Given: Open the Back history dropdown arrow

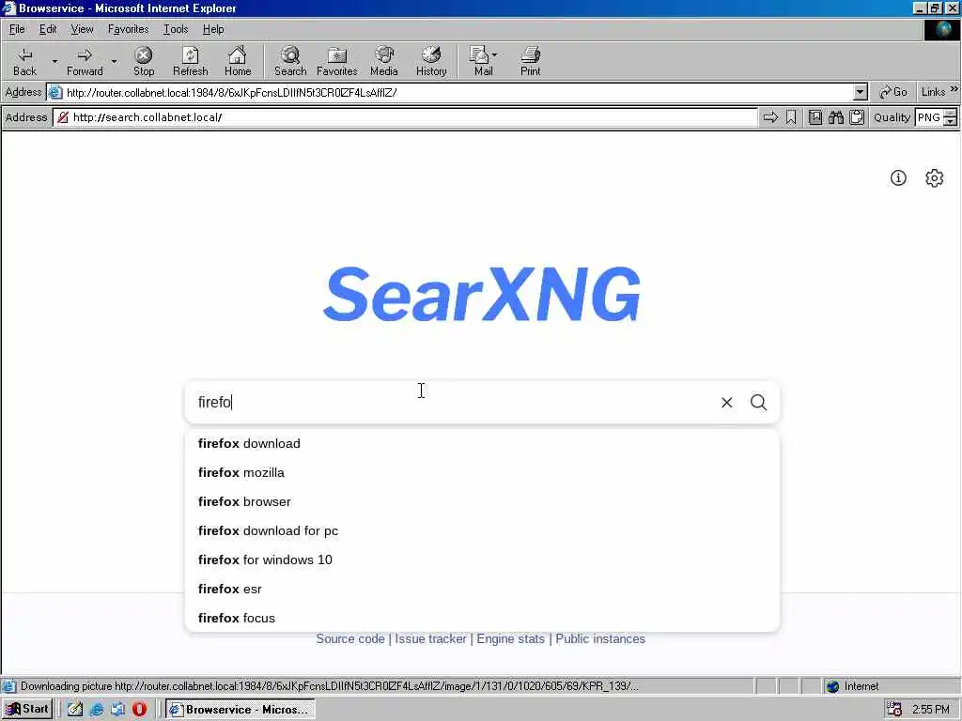Looking at the screenshot, I should click(54, 61).
